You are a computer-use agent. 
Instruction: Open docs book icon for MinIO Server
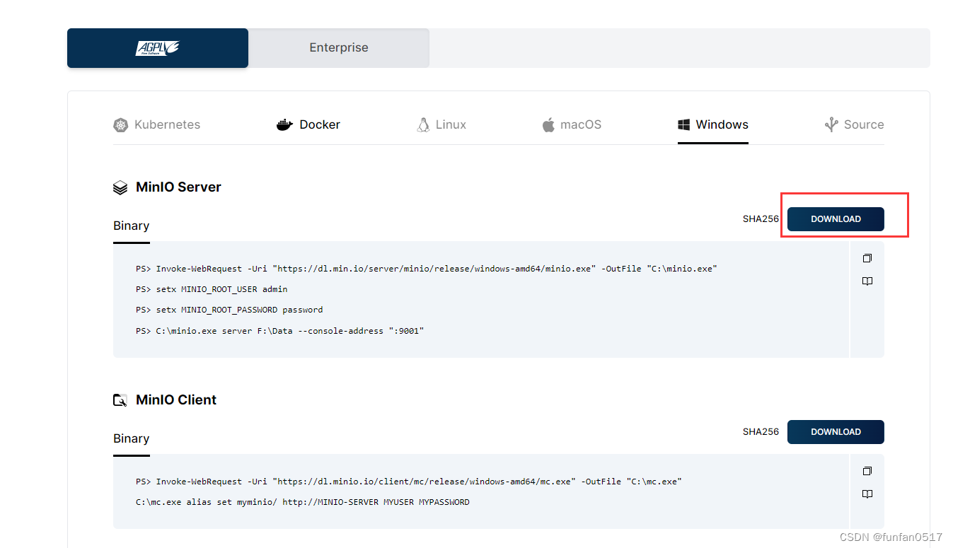coord(867,281)
